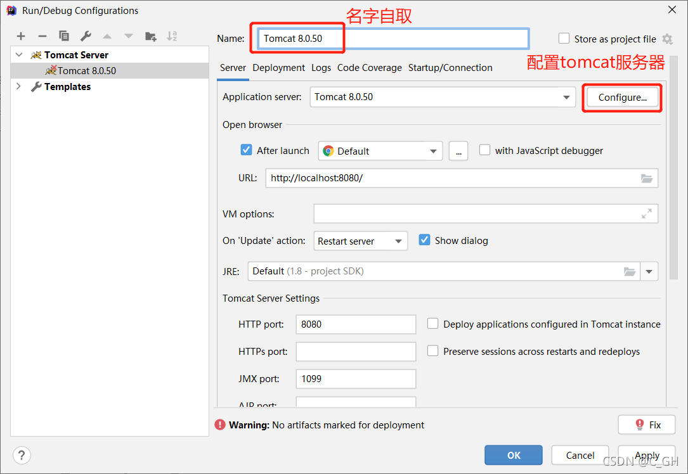Click into the HTTP port field
The width and height of the screenshot is (688, 474).
tap(356, 324)
